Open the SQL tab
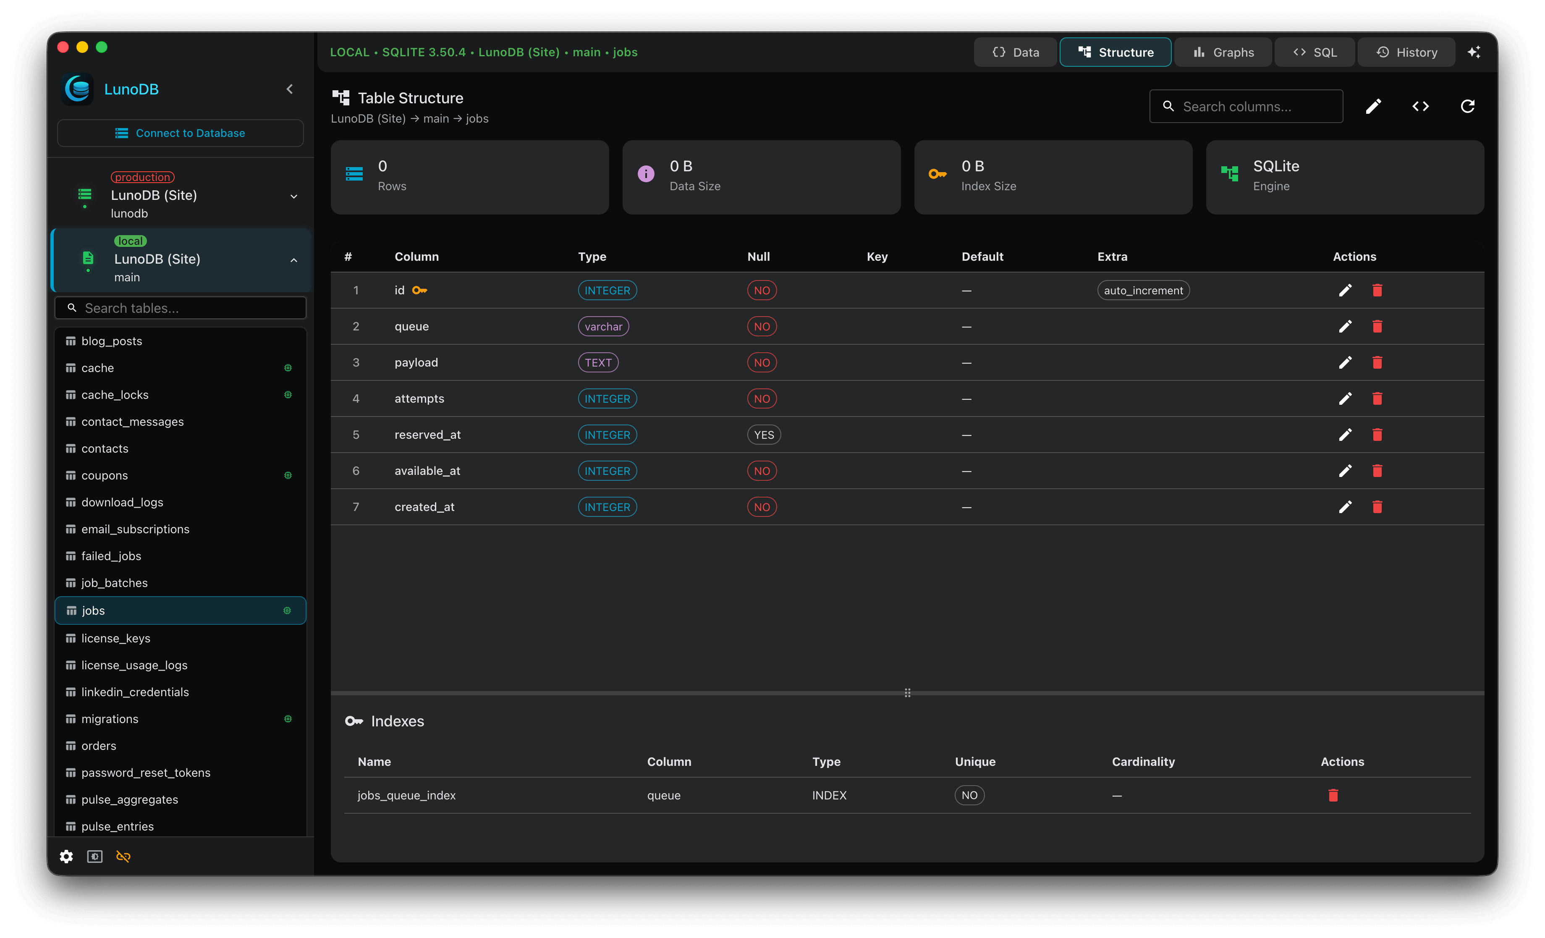The image size is (1545, 938). (x=1314, y=52)
